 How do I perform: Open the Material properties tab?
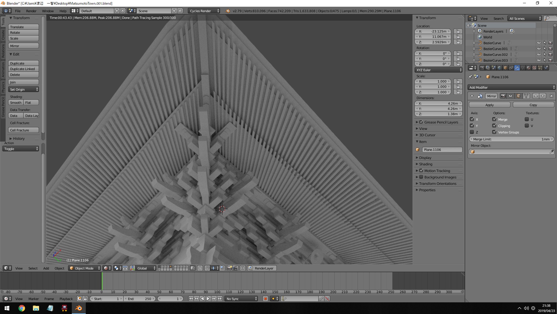click(x=528, y=68)
